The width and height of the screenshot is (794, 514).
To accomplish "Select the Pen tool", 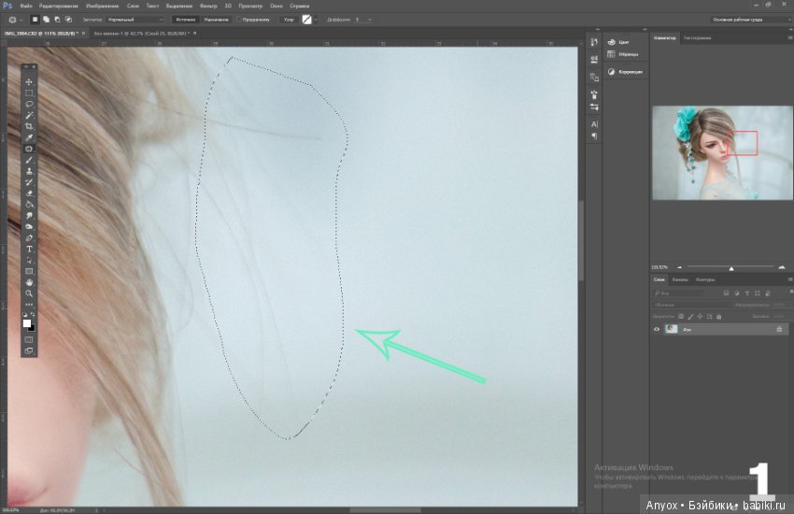I will [x=29, y=238].
